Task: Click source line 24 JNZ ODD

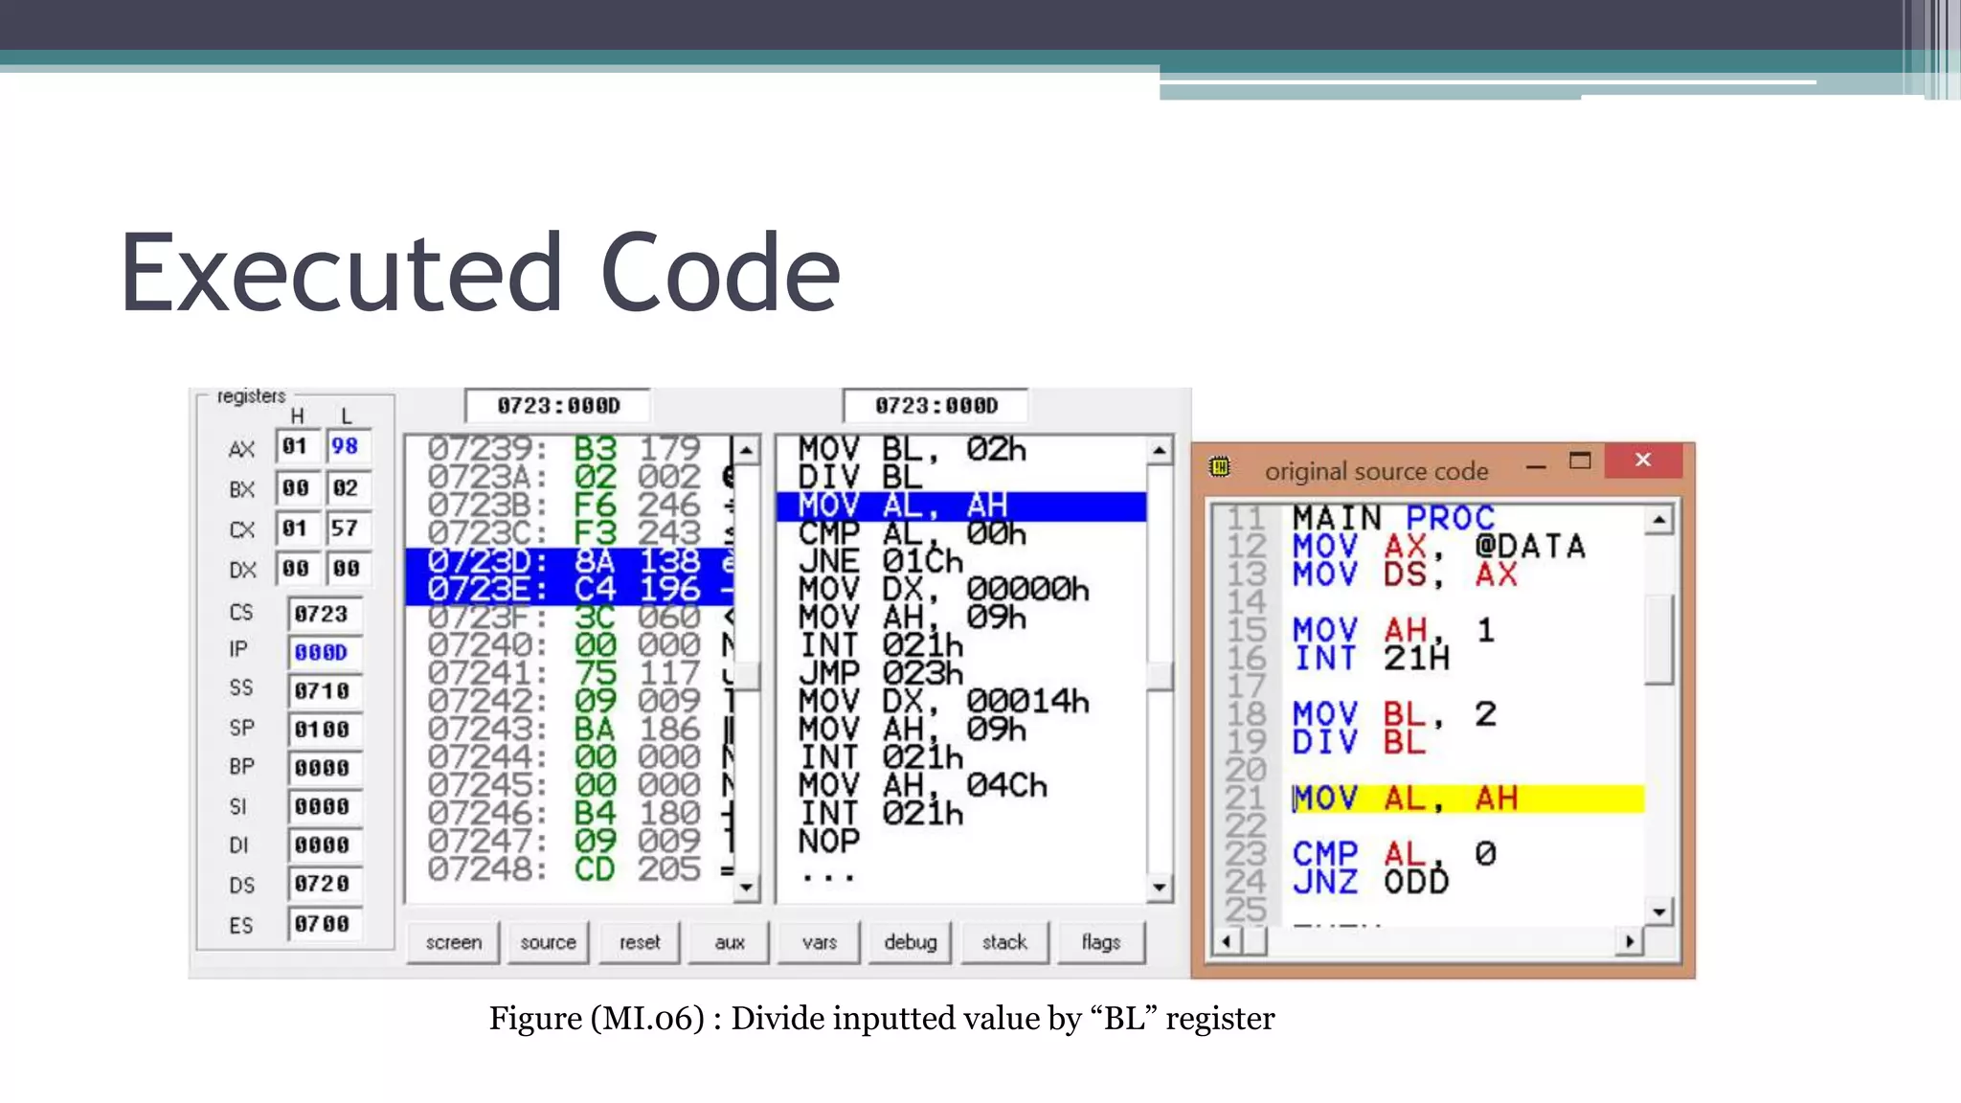Action: (1370, 882)
